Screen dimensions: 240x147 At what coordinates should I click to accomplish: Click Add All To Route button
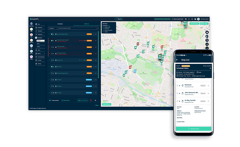[194, 24]
